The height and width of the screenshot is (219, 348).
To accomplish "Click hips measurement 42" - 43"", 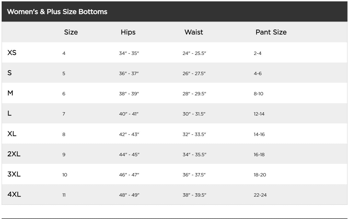I will click(x=129, y=134).
